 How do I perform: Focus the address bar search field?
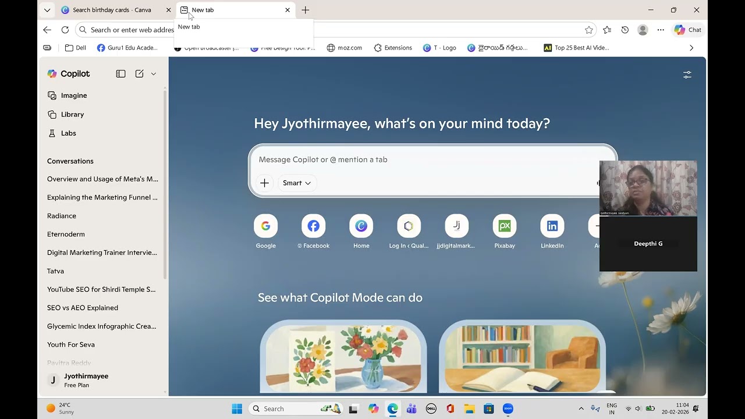click(336, 30)
